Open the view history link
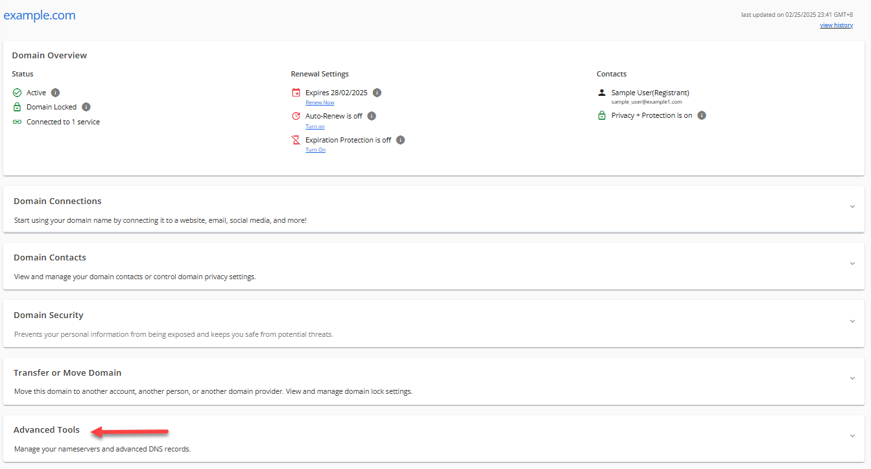Screen dimensions: 871x469 836,25
